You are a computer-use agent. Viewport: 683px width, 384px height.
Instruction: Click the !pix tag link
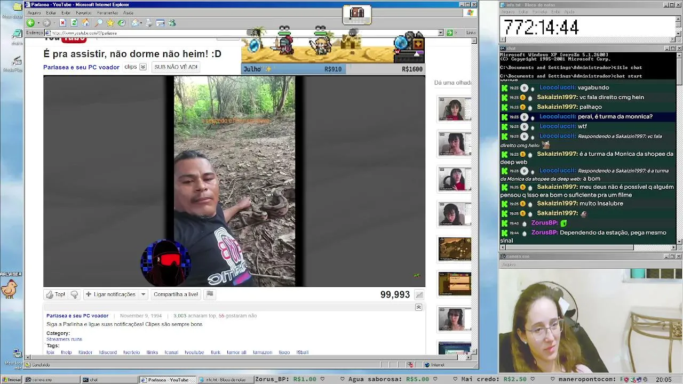click(x=50, y=353)
